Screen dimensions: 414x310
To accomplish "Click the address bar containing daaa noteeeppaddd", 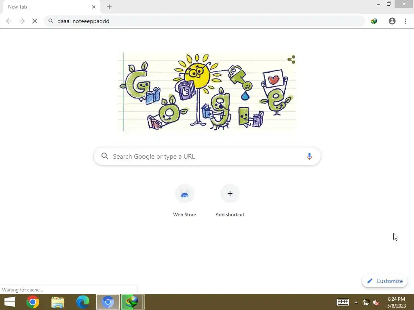I will pyautogui.click(x=205, y=21).
